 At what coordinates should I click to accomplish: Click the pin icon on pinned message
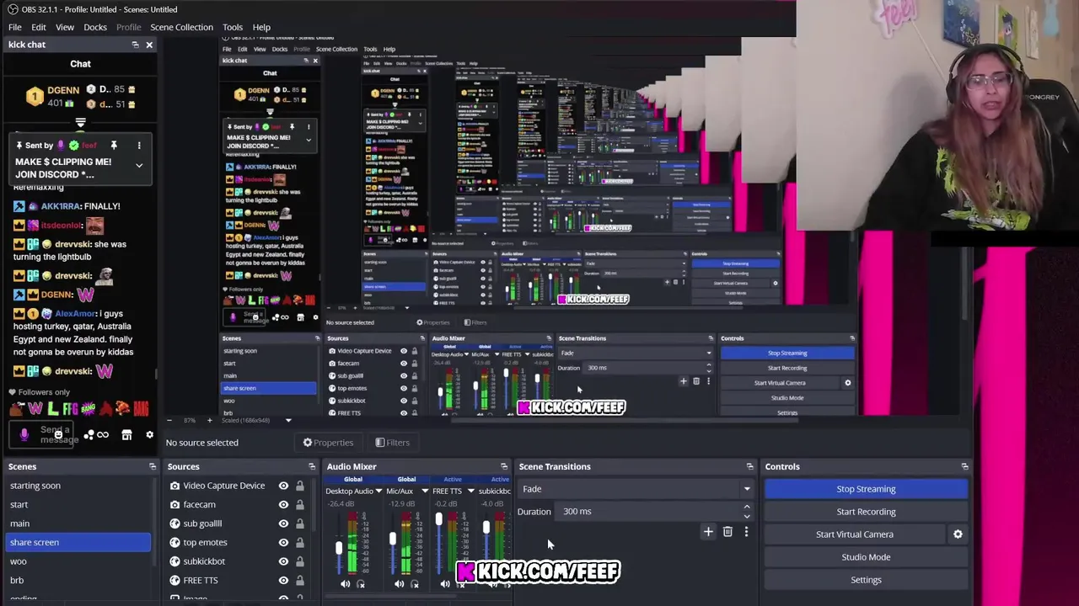(114, 146)
